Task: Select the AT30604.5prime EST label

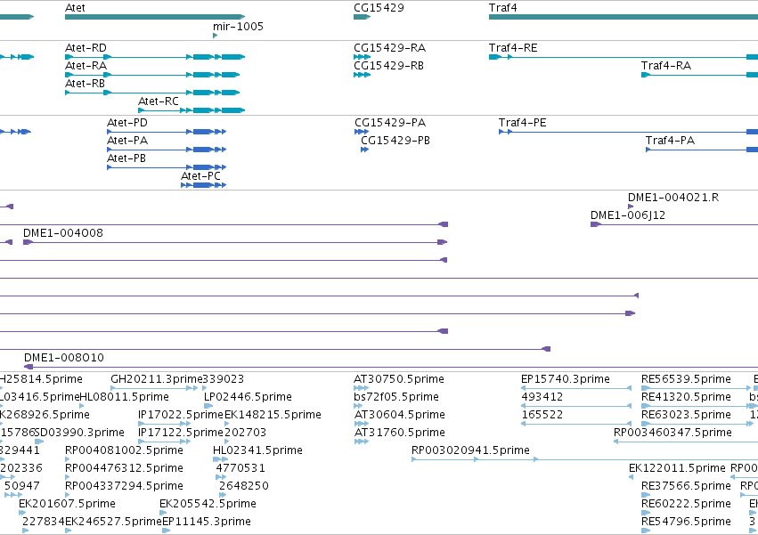Action: [400, 415]
